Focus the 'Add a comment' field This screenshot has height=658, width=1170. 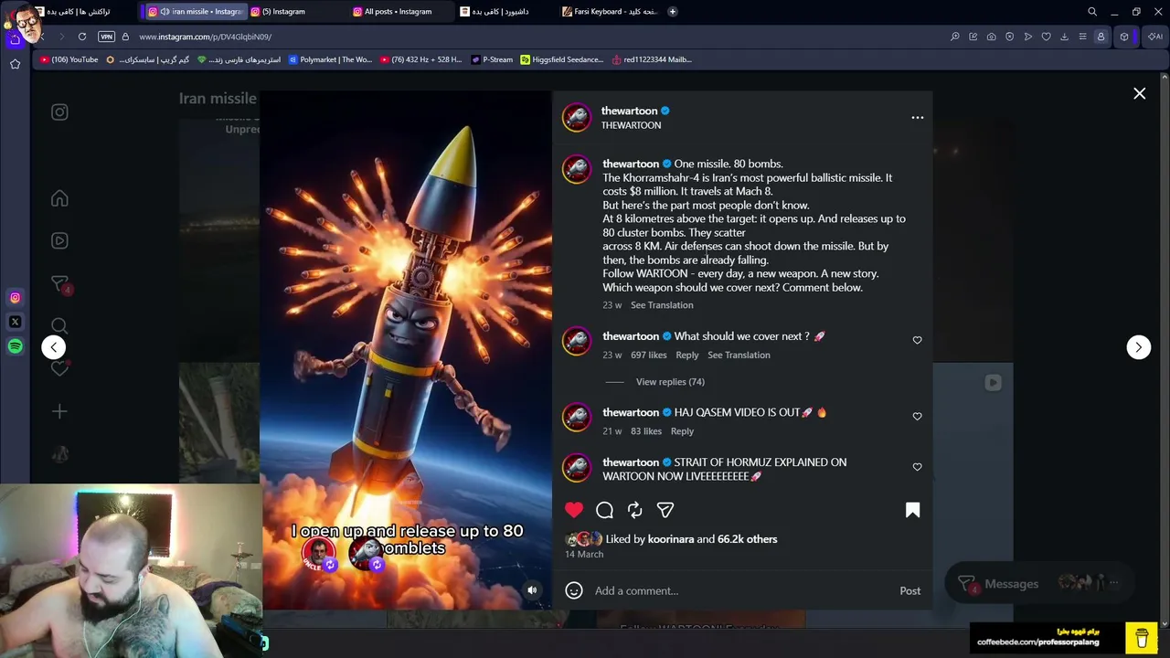(x=740, y=590)
